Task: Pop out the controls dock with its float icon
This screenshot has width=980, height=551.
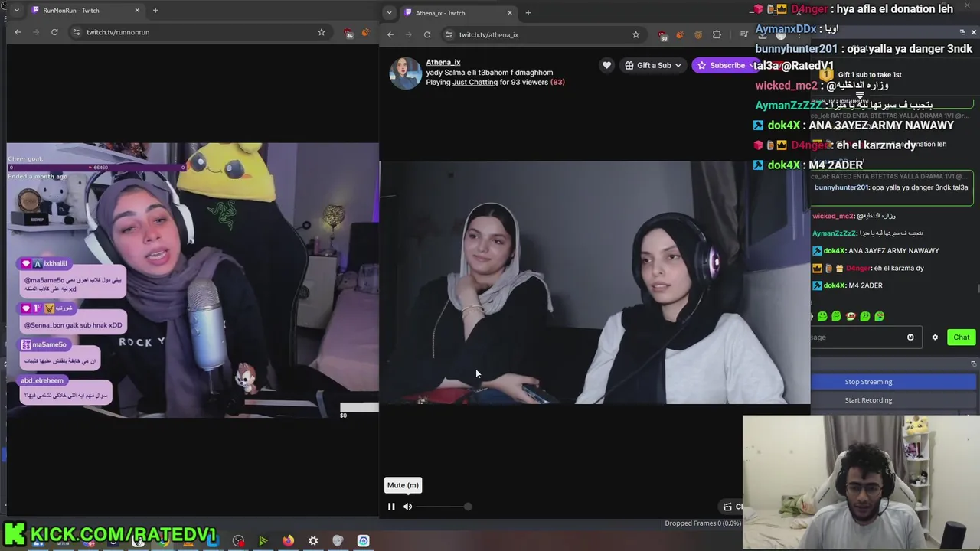Action: pos(973,364)
